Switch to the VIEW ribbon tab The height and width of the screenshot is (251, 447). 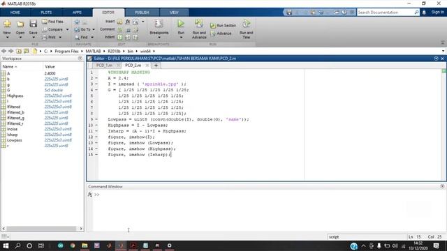click(x=174, y=13)
